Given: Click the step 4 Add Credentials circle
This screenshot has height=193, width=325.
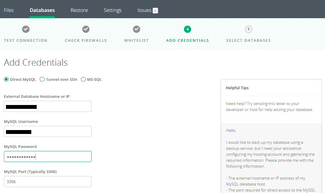Looking at the screenshot, I should click(188, 29).
